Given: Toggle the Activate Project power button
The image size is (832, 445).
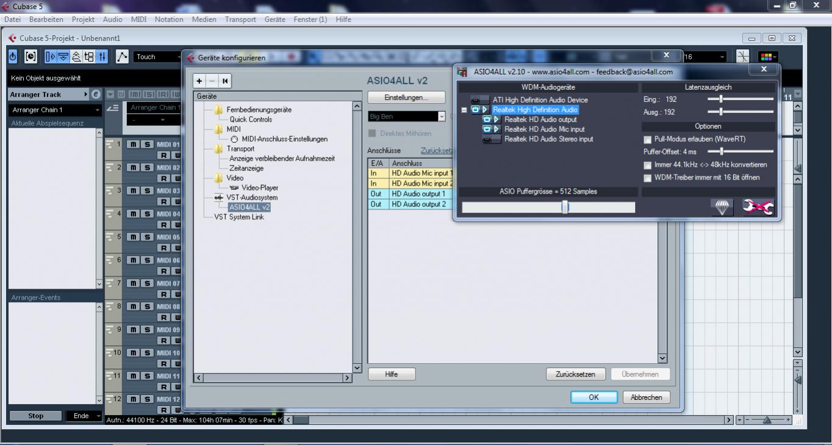Looking at the screenshot, I should pyautogui.click(x=14, y=56).
